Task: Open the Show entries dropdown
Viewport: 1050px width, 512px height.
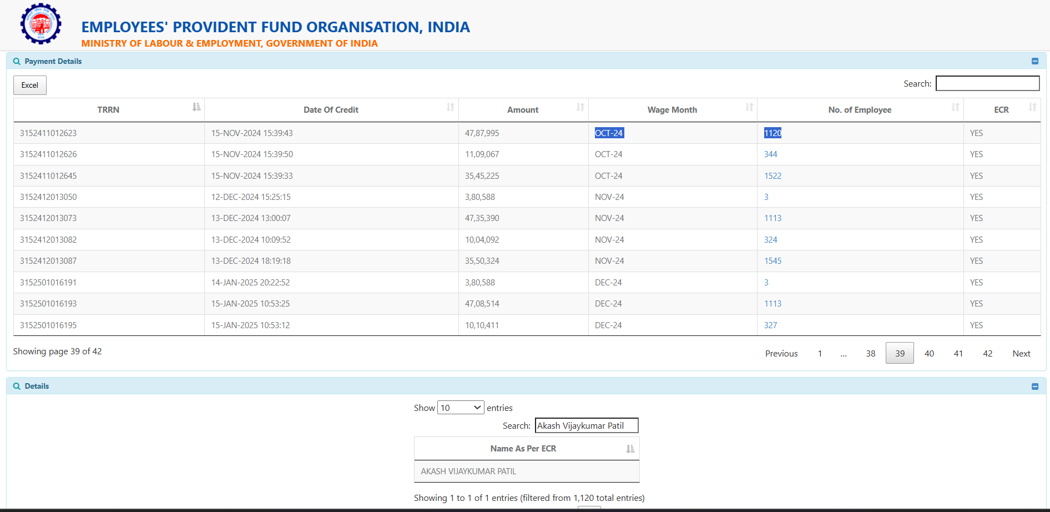Action: (461, 408)
